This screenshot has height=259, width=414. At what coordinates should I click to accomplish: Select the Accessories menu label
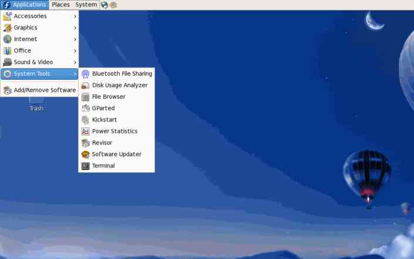click(30, 16)
